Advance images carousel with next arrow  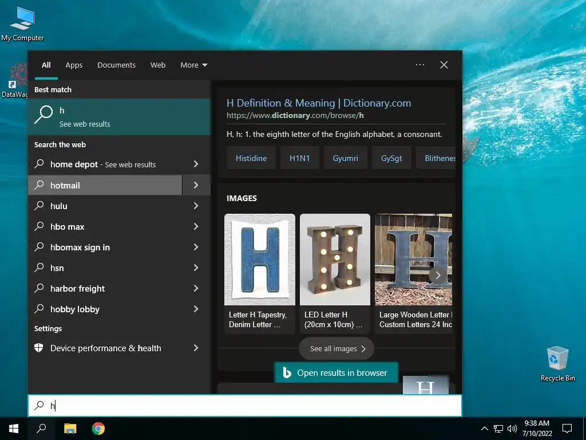pos(438,276)
